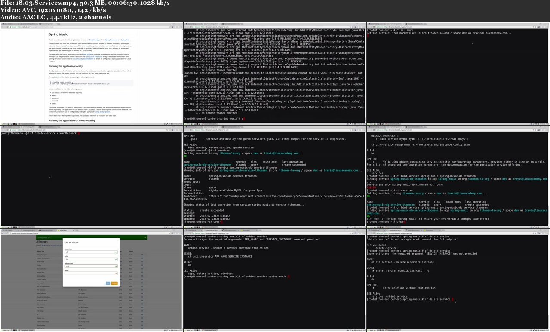The width and height of the screenshot is (550, 332).
Task: Open the gear icon in the green Spring Music header
Action: coord(145,237)
